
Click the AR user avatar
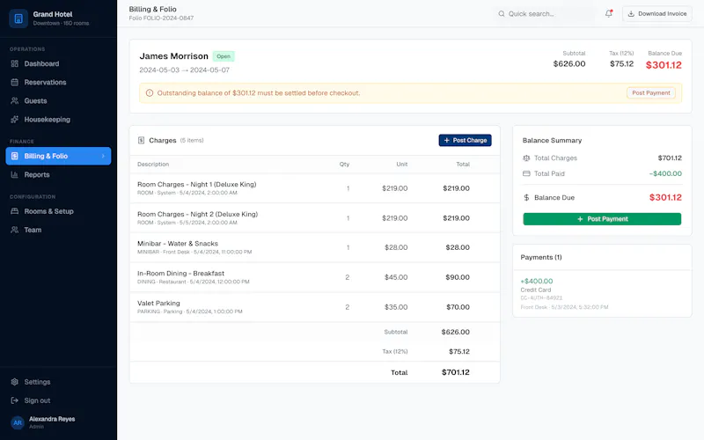[x=18, y=422]
